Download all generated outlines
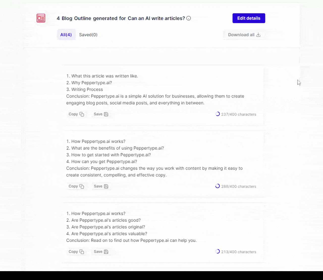323x280 pixels. coord(244,35)
